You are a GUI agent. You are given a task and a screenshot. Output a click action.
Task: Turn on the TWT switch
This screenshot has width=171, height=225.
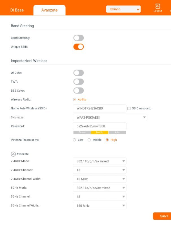point(79,82)
